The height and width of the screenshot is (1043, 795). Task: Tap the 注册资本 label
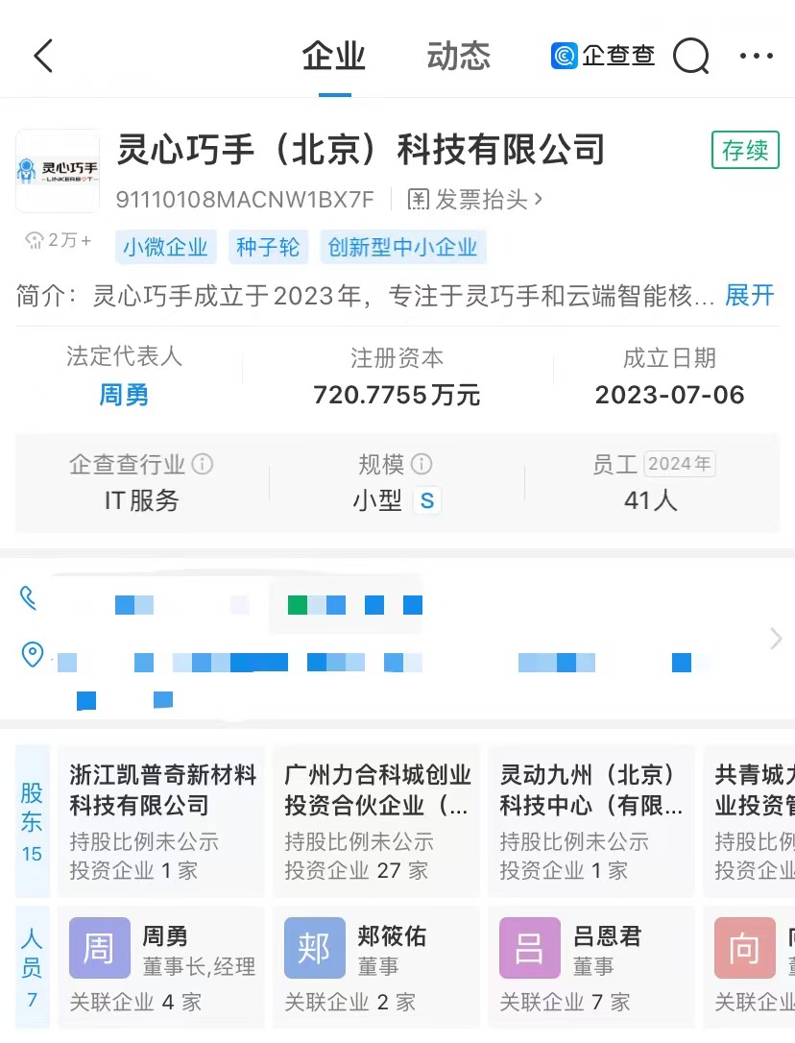pyautogui.click(x=397, y=358)
